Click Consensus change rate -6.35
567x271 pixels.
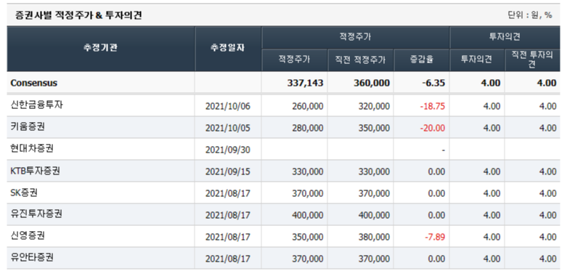point(433,83)
